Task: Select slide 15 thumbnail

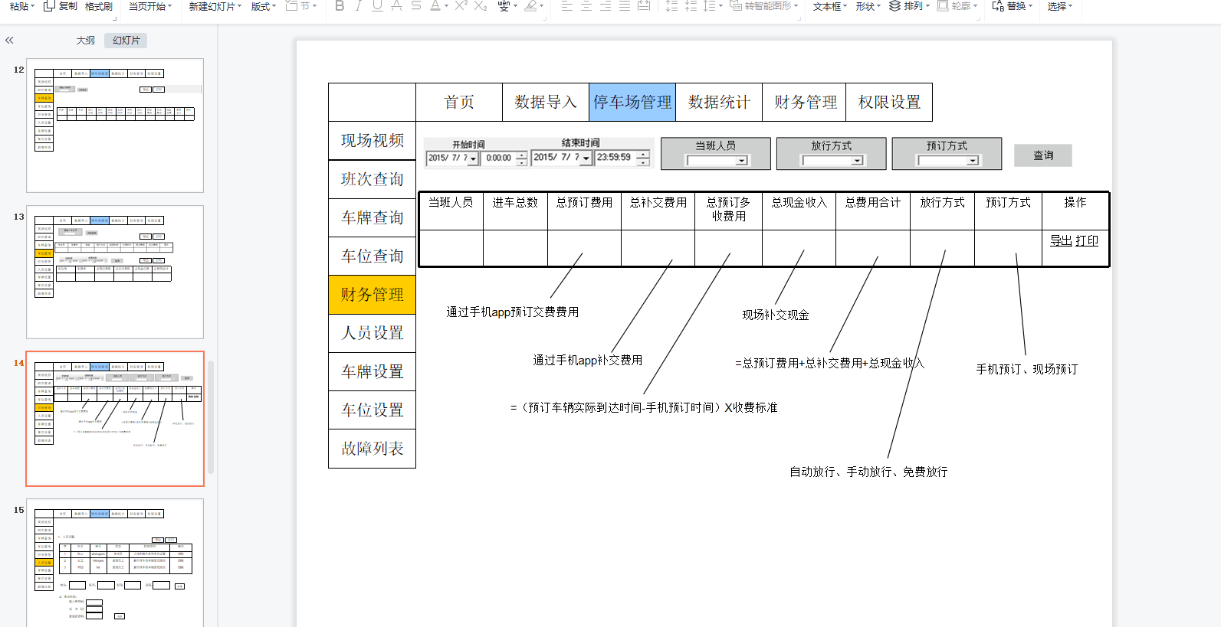Action: click(115, 563)
